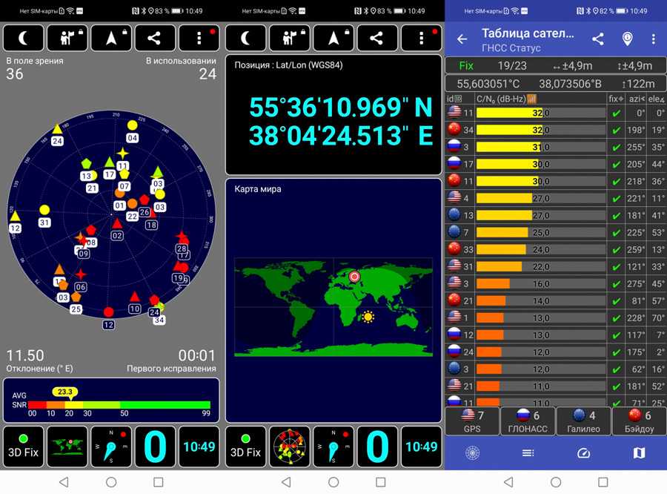Open the speedometer view in bottom navigation
The width and height of the screenshot is (667, 494).
point(583,452)
